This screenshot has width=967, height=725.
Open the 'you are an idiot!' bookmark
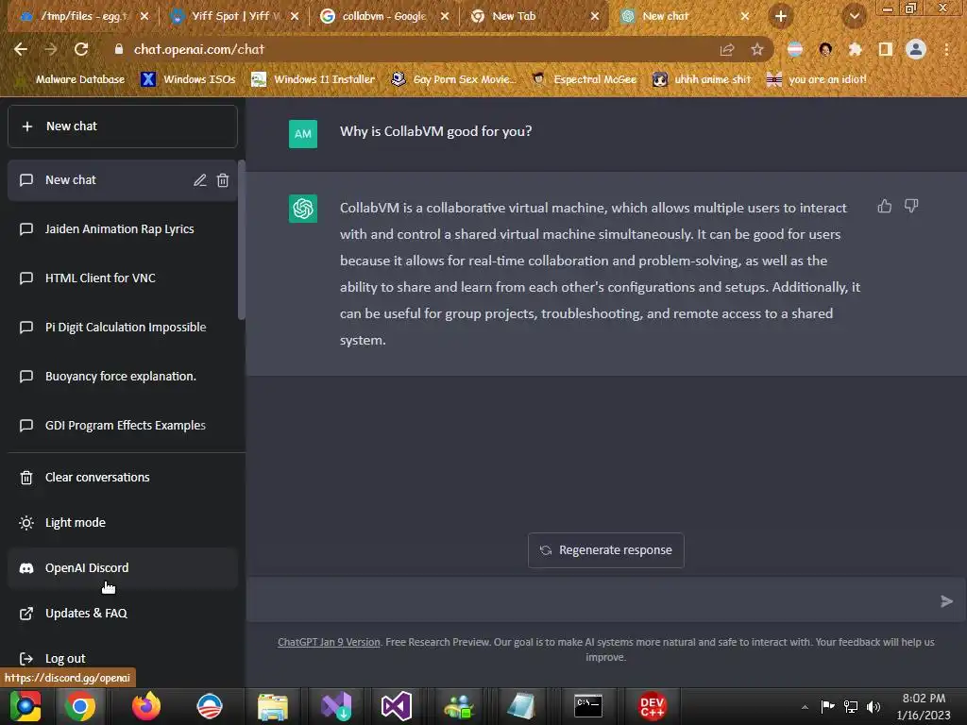click(816, 79)
